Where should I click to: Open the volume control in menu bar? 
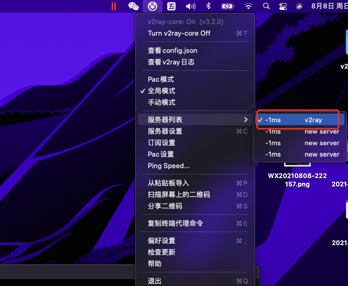point(191,6)
